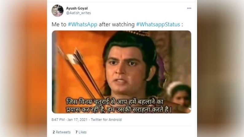The height and width of the screenshot is (137, 244).
Task: Visit the @Aatish_writes handle profile
Action: [x=79, y=13]
